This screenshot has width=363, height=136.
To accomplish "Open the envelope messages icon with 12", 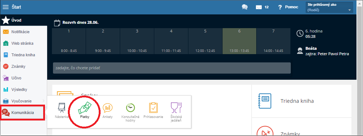I will click(262, 7).
